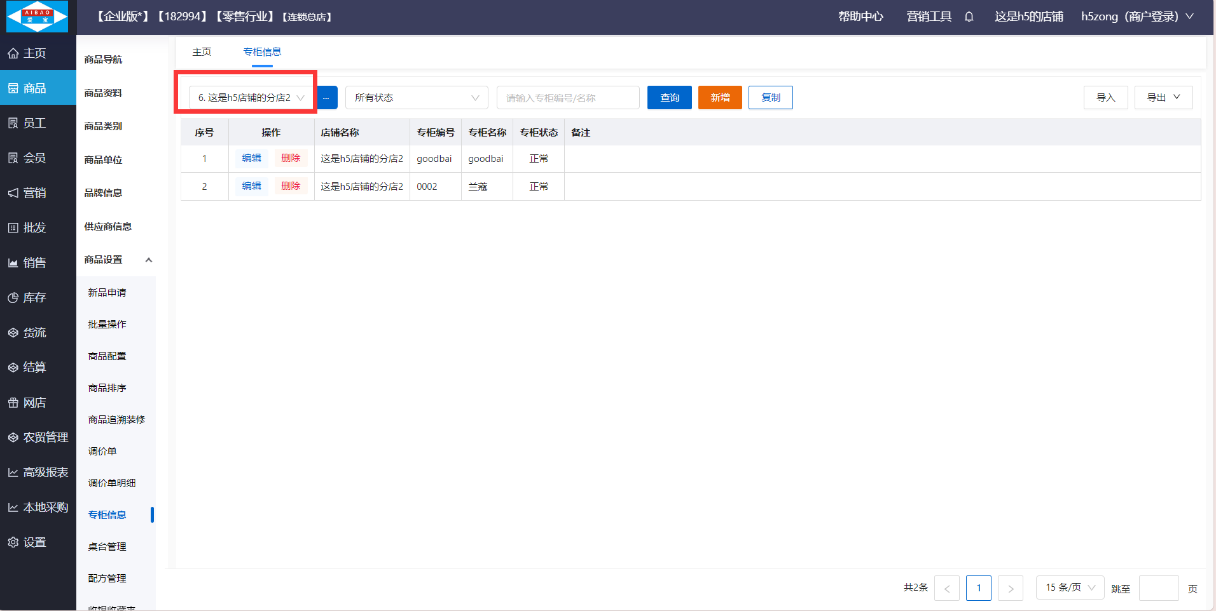Open 农贸管理 module
This screenshot has height=611, width=1216.
[x=38, y=438]
